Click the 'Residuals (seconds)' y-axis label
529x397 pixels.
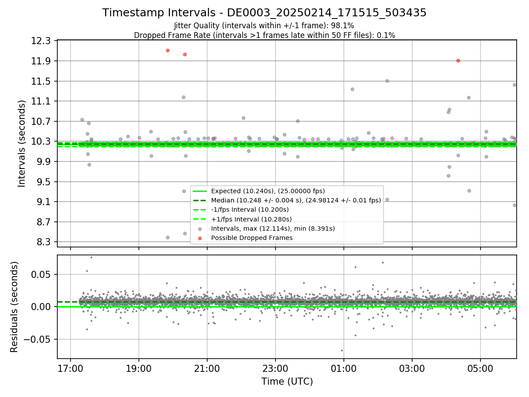14,307
